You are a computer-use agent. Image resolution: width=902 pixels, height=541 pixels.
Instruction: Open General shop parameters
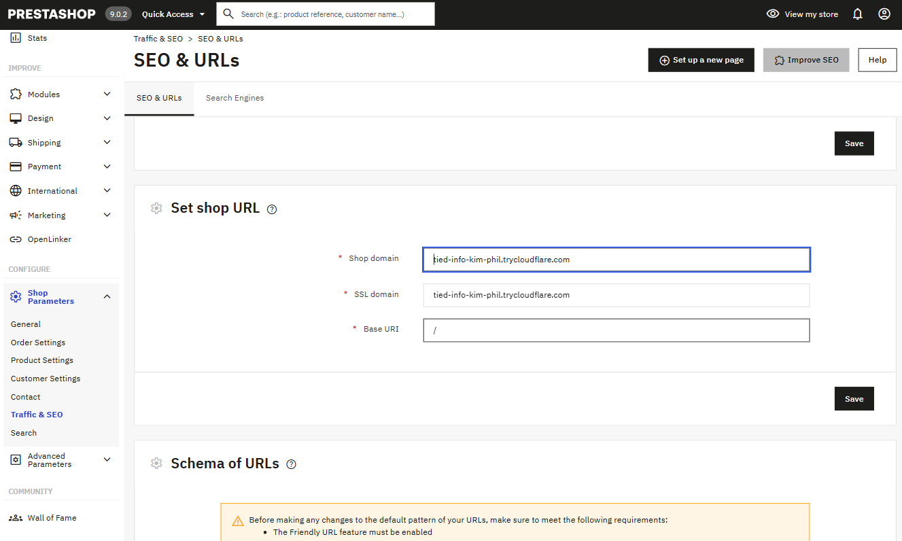(x=26, y=324)
